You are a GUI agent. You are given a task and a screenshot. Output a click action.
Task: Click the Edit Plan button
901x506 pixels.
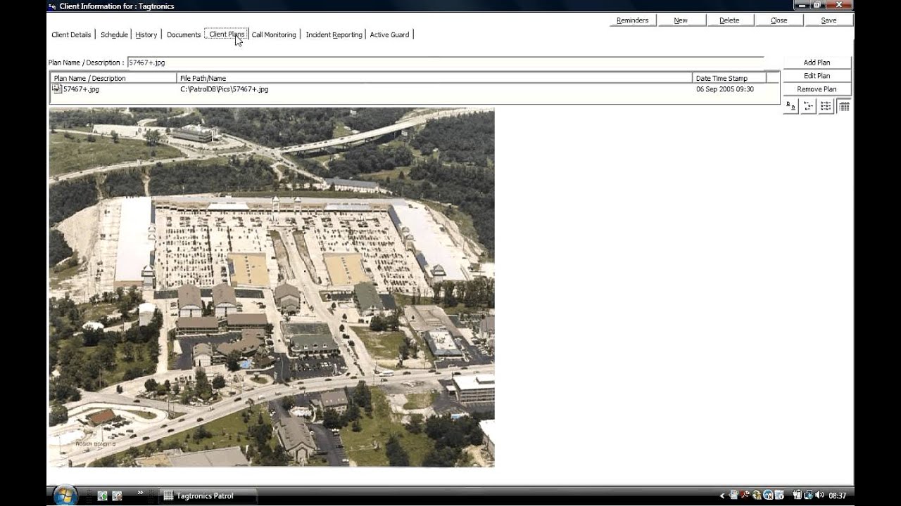(817, 76)
